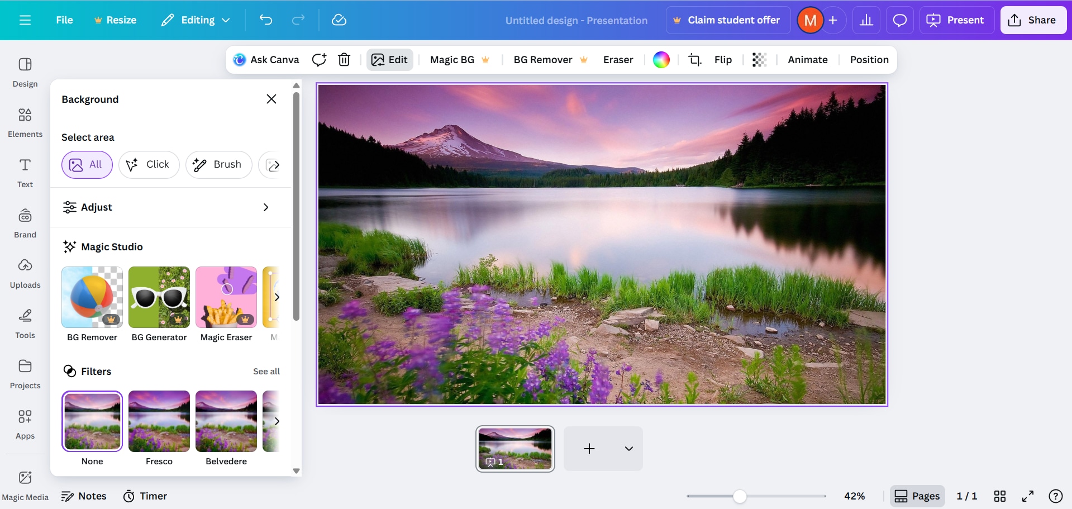Open the Position panel
The image size is (1072, 509).
tap(869, 60)
